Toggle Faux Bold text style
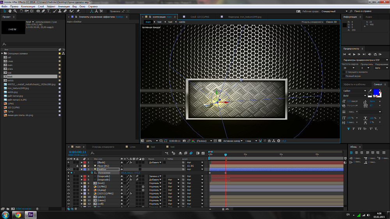Viewport: 390px width, 219px height. pyautogui.click(x=348, y=129)
